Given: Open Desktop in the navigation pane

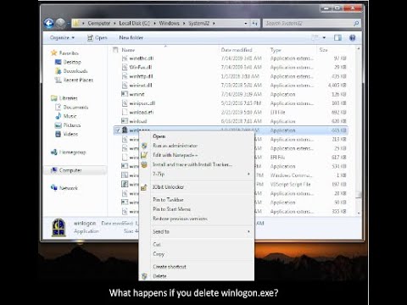Looking at the screenshot, I should pyautogui.click(x=72, y=62).
